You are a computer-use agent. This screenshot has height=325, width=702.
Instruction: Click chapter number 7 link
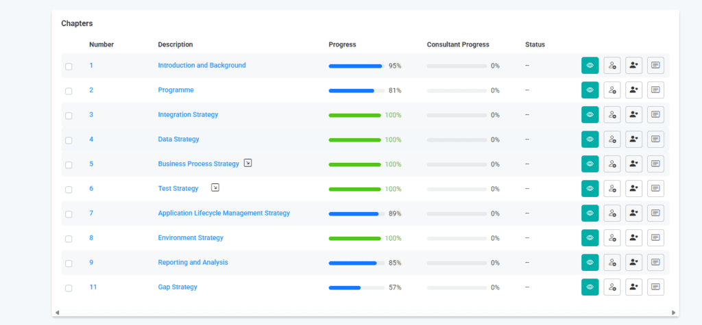(x=91, y=213)
